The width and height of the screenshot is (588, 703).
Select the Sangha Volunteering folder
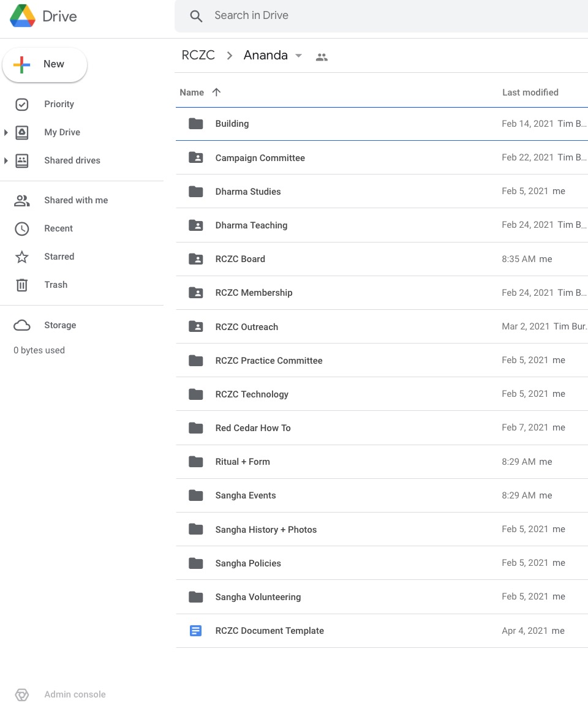click(x=382, y=596)
